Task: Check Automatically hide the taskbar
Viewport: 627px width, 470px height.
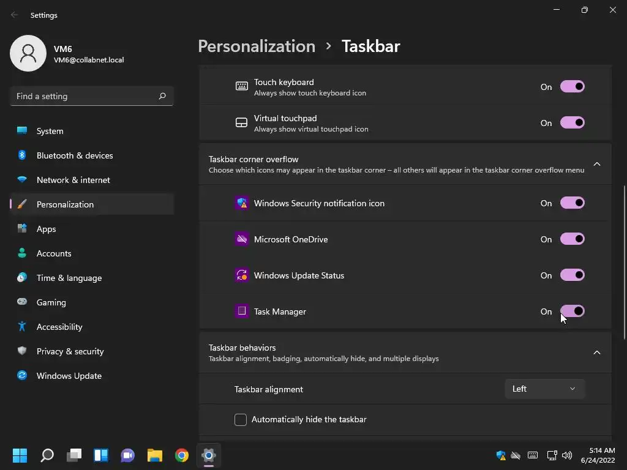Action: [240, 420]
